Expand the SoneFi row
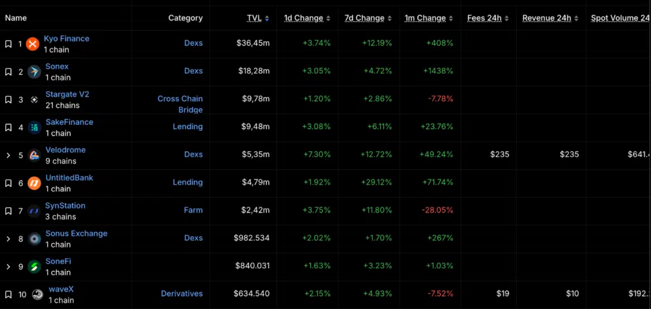 point(8,266)
